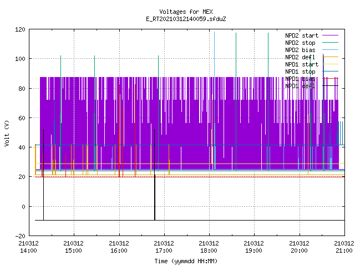The image size is (355, 266).
Task: Click the 210312 20:00 time tick label
Action: (300, 247)
